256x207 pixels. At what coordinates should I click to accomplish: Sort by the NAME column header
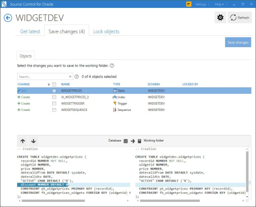[65, 84]
